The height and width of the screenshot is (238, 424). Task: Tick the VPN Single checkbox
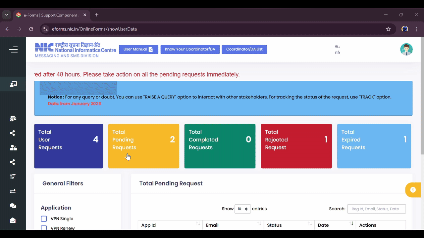coord(44,218)
